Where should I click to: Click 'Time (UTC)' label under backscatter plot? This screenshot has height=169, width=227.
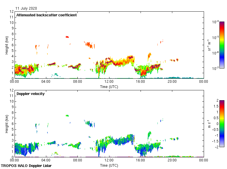(x=109, y=87)
